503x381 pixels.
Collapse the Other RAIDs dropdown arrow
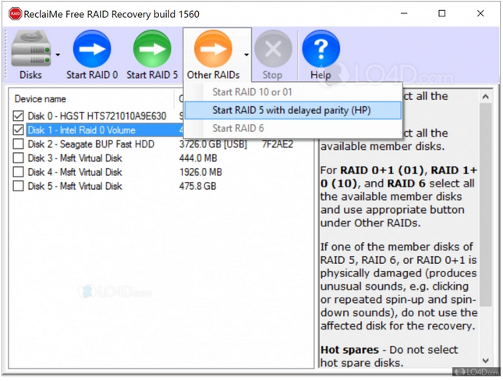246,55
